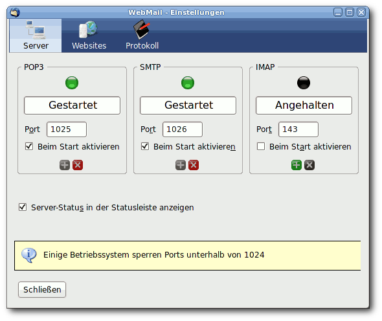Toggle SMTP Beim Start aktivieren checkbox
The height and width of the screenshot is (321, 382).
pos(145,146)
